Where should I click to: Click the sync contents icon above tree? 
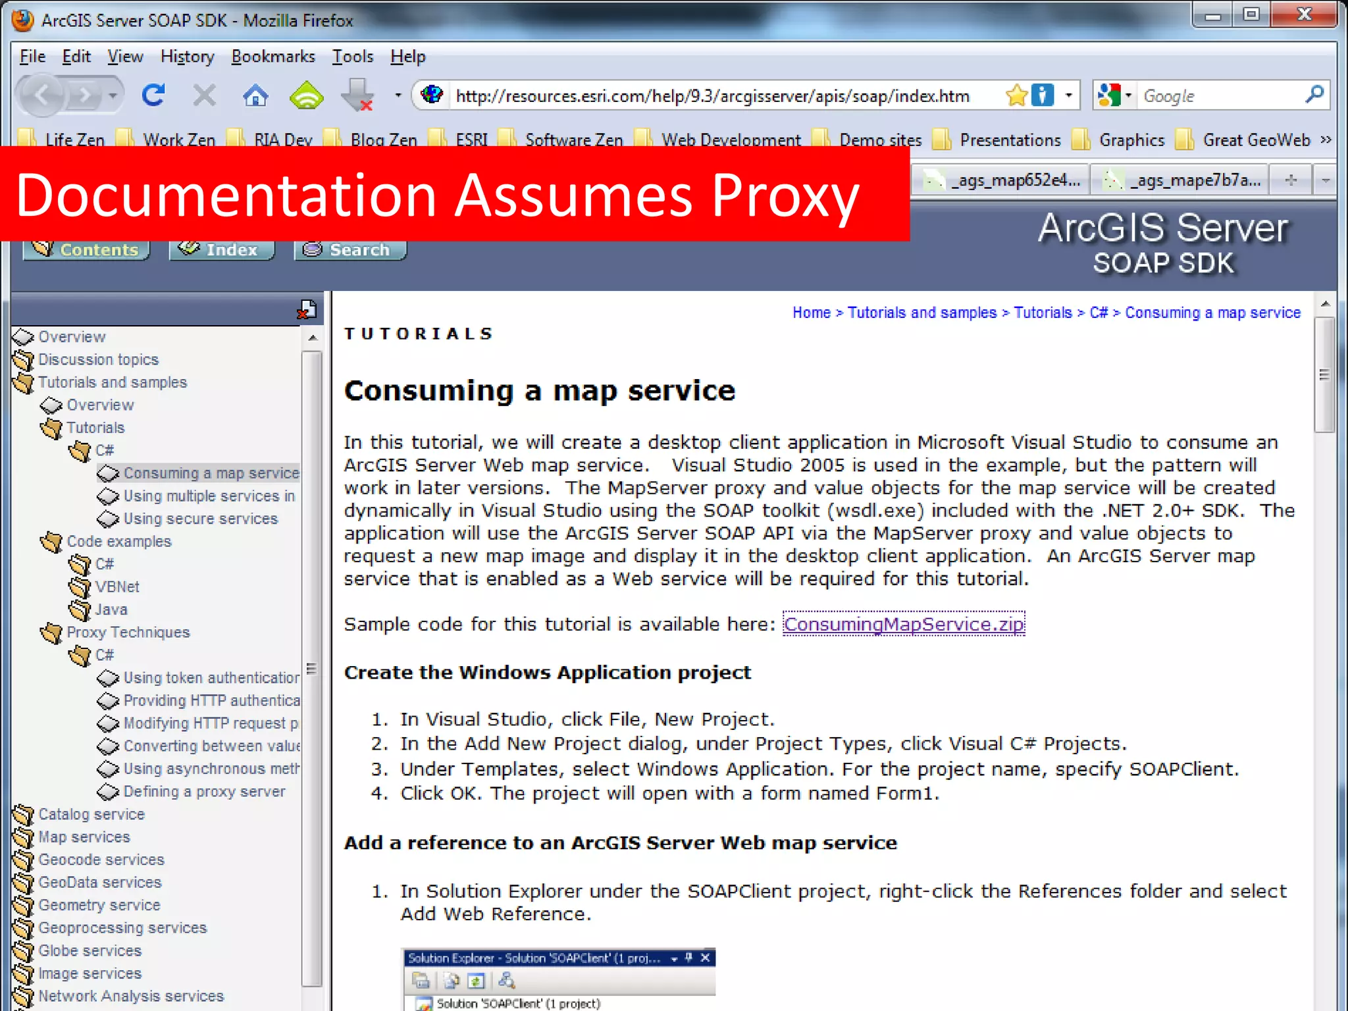[307, 309]
